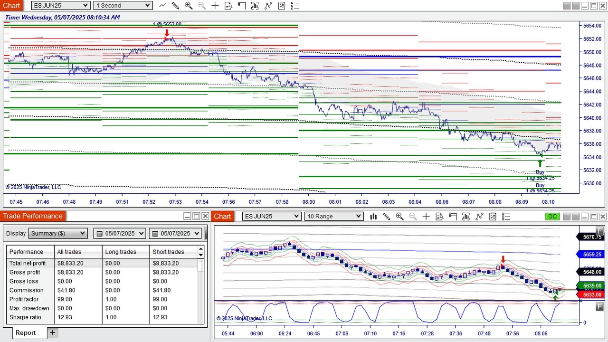Open strategies in the 1 Second chart toolbar
This screenshot has height=342, width=608.
click(268, 6)
